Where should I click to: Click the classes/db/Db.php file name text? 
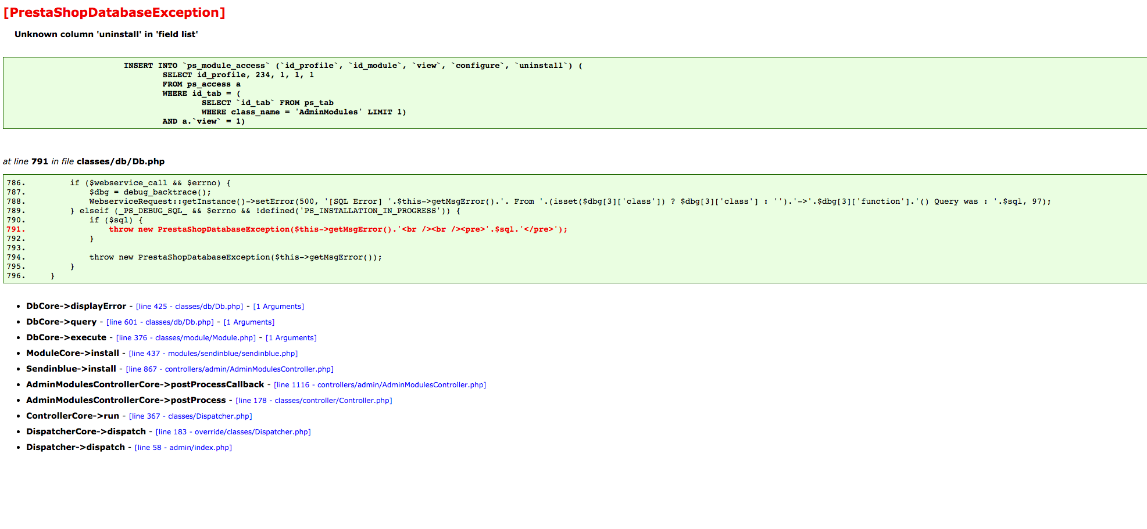[121, 161]
